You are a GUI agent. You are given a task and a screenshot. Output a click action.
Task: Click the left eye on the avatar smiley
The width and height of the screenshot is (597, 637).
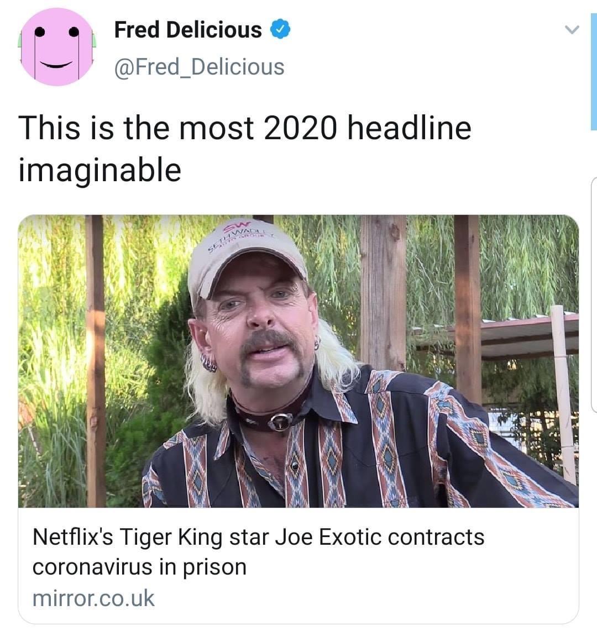pyautogui.click(x=39, y=31)
